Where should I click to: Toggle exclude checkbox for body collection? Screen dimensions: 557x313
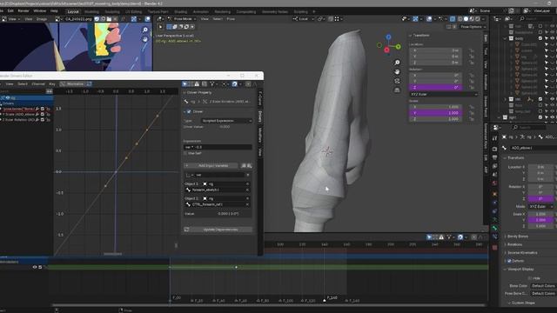point(540,38)
